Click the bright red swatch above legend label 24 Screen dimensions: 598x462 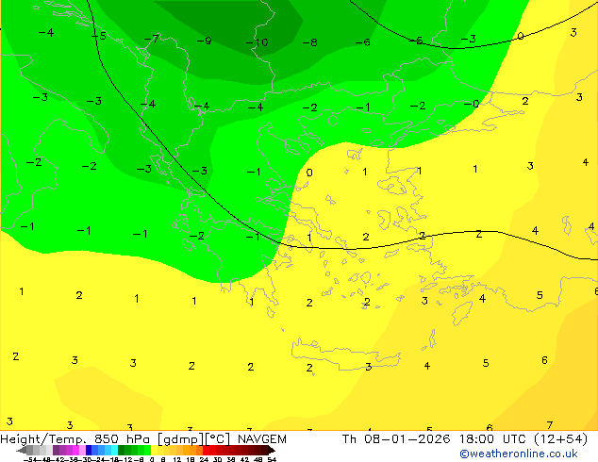click(x=206, y=450)
